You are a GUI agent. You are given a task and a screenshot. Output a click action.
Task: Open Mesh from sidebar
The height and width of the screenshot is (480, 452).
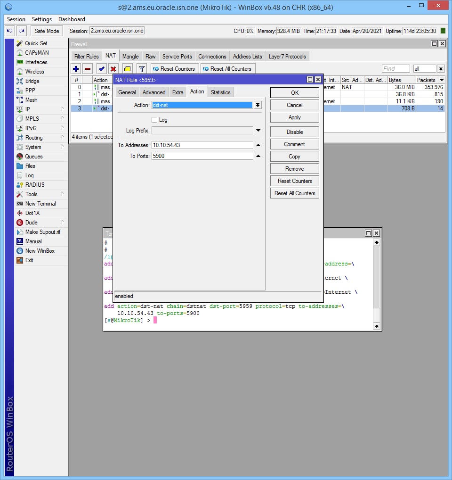coord(31,100)
